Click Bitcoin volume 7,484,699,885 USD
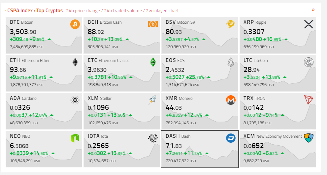 pos(27,47)
